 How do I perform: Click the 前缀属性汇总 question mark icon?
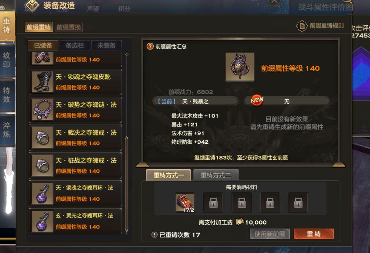point(150,46)
